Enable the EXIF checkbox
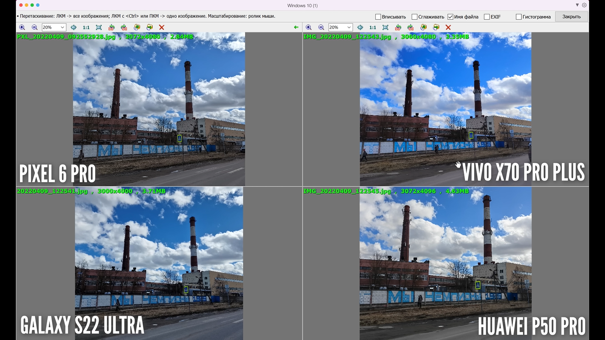The height and width of the screenshot is (340, 605). pyautogui.click(x=487, y=17)
